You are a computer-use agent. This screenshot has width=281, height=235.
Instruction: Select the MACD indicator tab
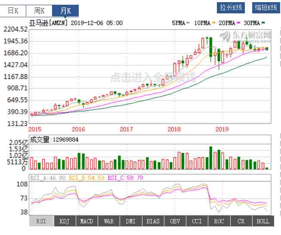(87, 221)
